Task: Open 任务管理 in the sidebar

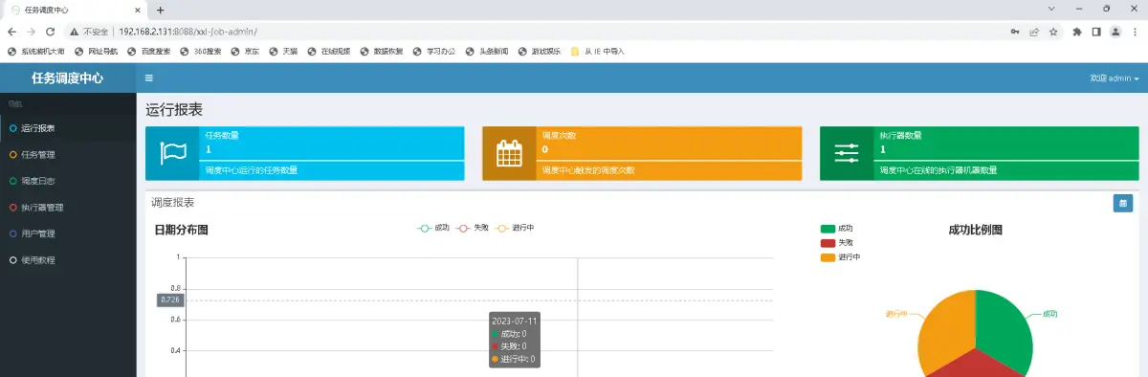Action: point(68,154)
